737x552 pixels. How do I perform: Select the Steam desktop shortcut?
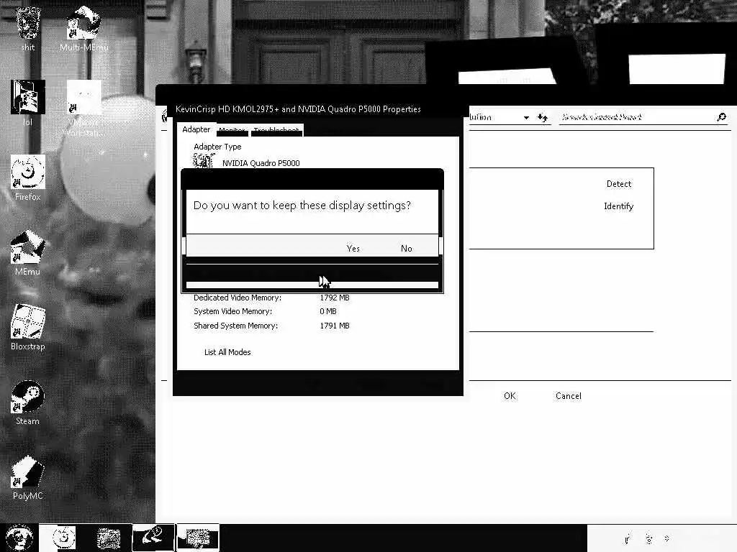pos(28,402)
